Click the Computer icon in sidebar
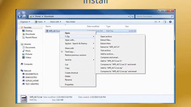191x107 pixels. 22,64
